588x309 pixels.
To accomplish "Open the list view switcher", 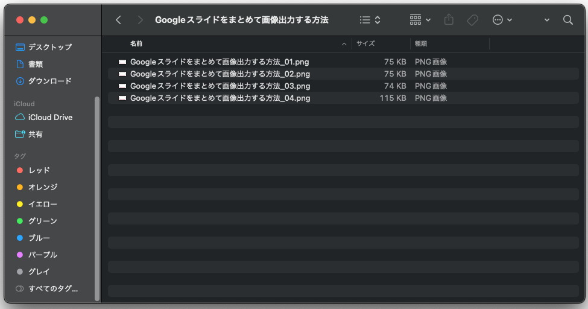I will point(370,20).
